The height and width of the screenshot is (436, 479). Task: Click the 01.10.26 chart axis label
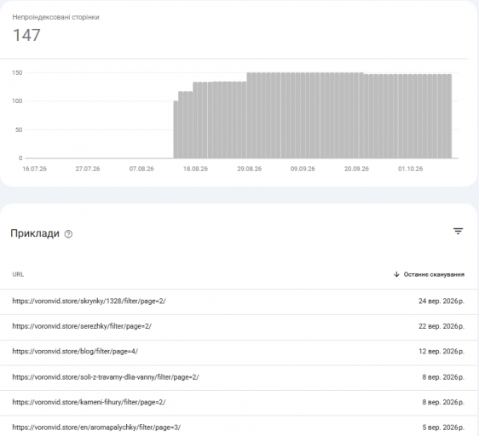point(410,169)
